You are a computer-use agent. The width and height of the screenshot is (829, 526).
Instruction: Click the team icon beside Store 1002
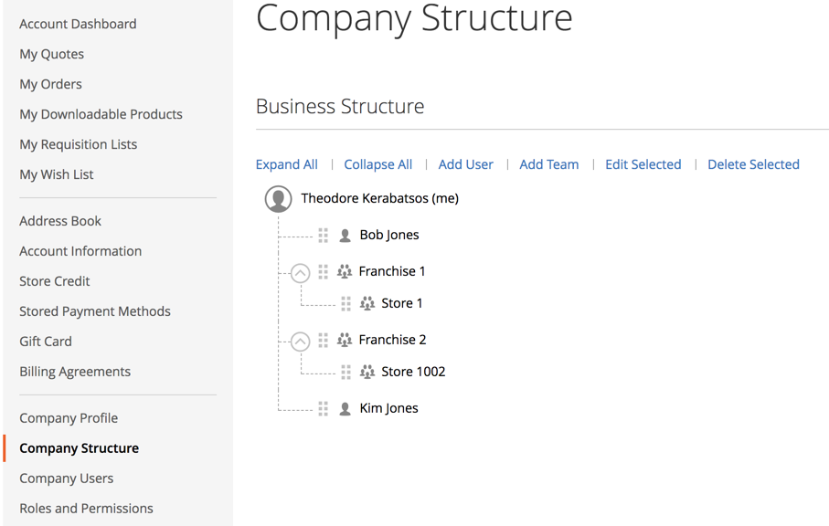(x=367, y=372)
